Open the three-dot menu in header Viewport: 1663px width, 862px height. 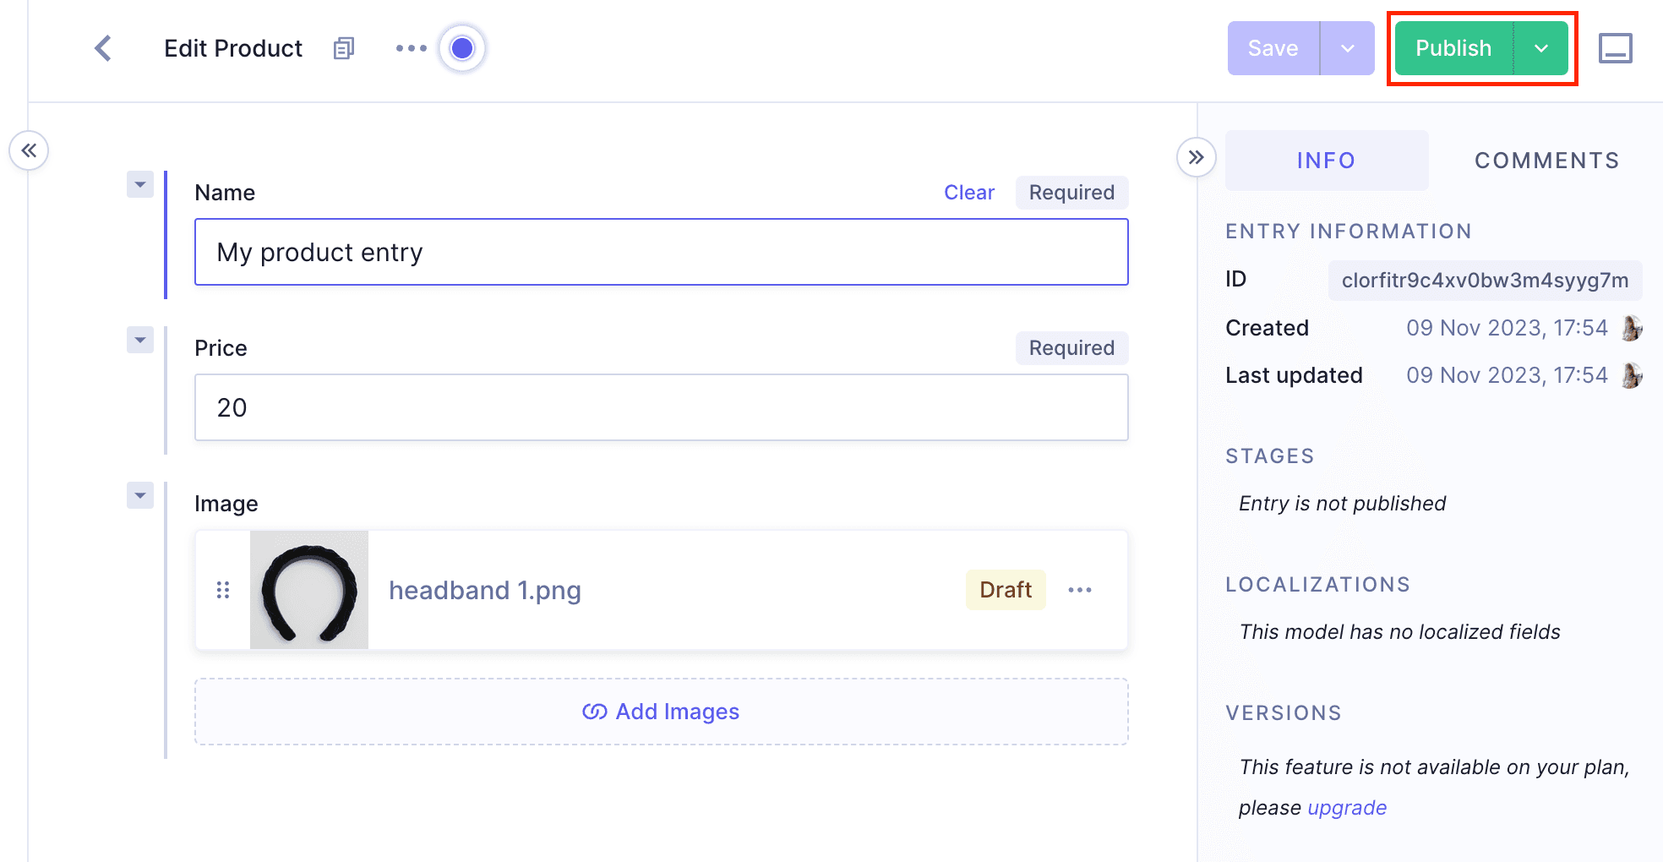(x=411, y=48)
